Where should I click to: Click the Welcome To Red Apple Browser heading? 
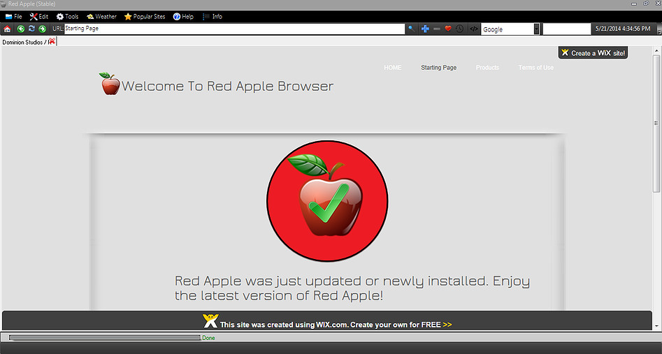click(228, 86)
